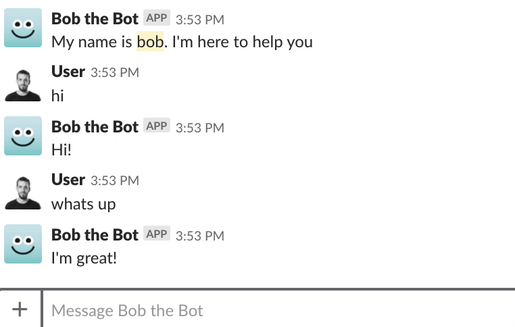
Task: Select the 'User' name above 'hi' message
Action: (68, 72)
